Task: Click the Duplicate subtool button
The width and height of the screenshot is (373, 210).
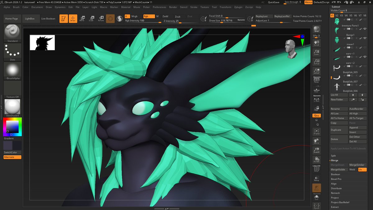Action: [x=339, y=130]
